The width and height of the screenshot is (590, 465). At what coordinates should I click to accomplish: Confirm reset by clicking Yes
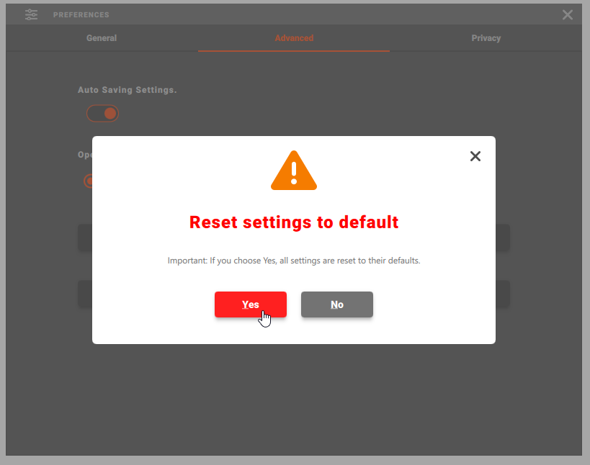click(x=250, y=304)
